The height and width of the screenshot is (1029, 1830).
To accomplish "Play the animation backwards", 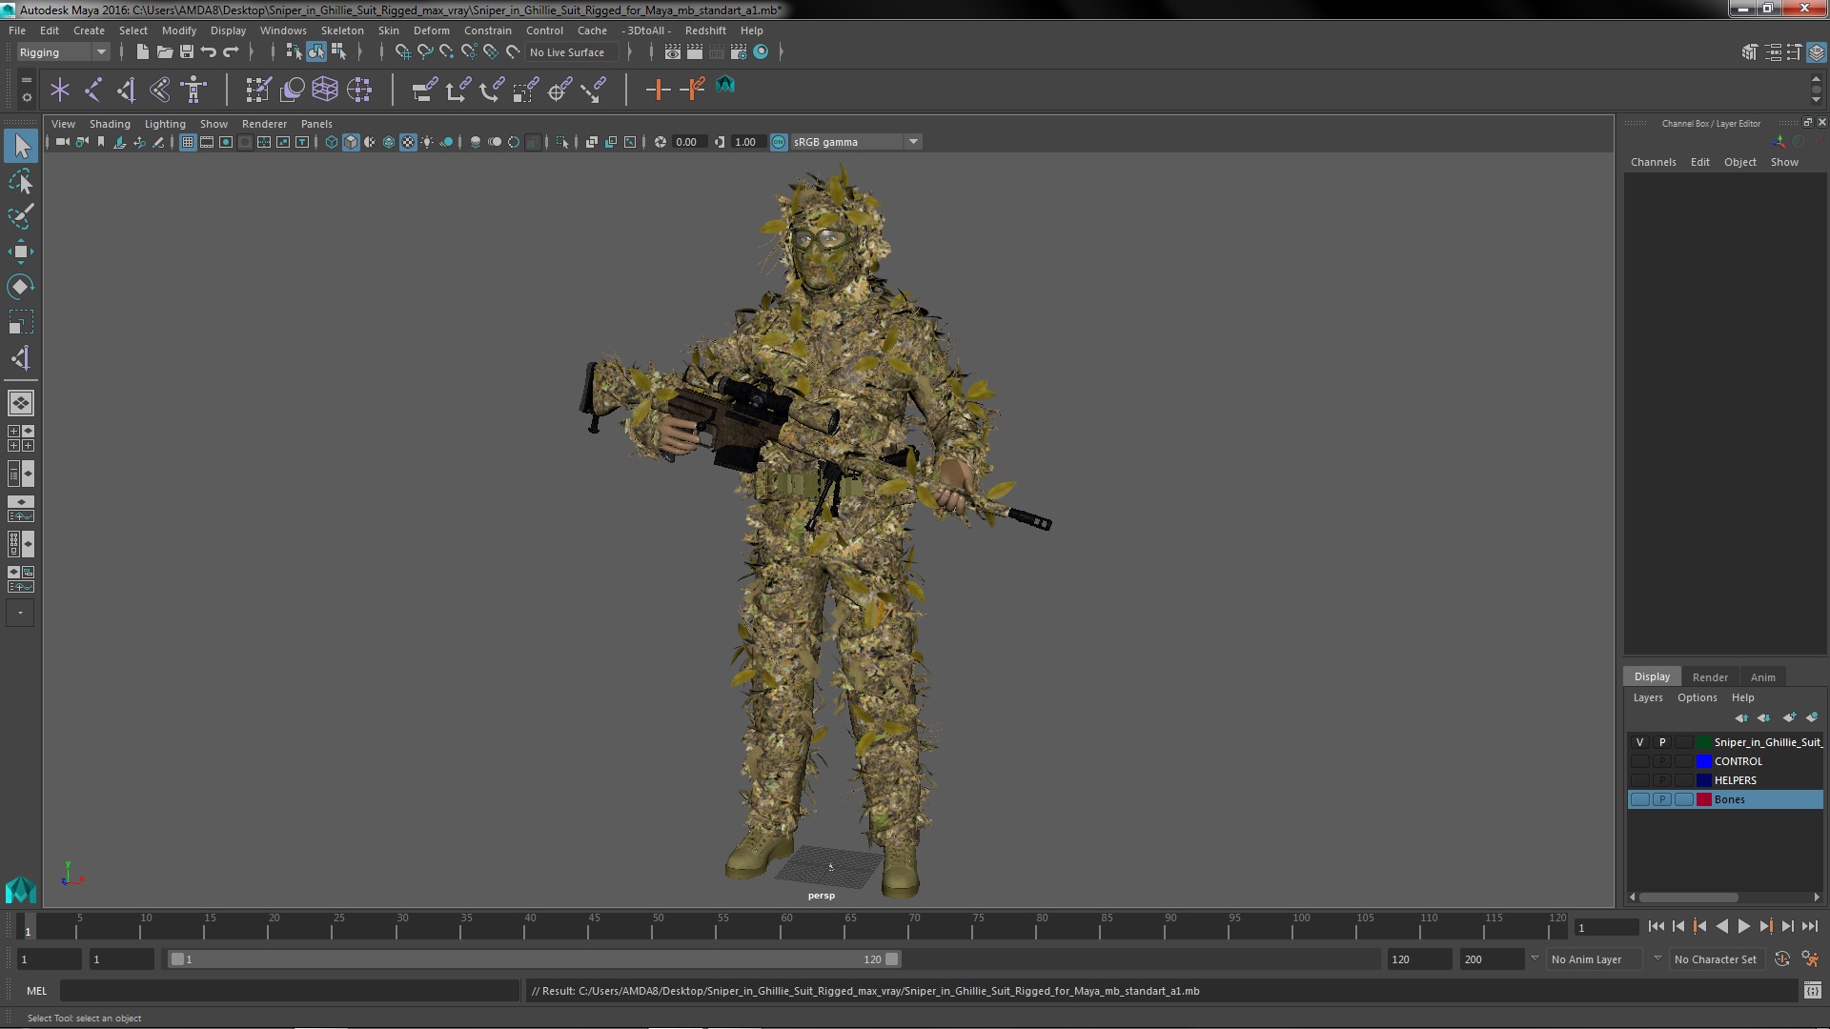I will point(1721,926).
